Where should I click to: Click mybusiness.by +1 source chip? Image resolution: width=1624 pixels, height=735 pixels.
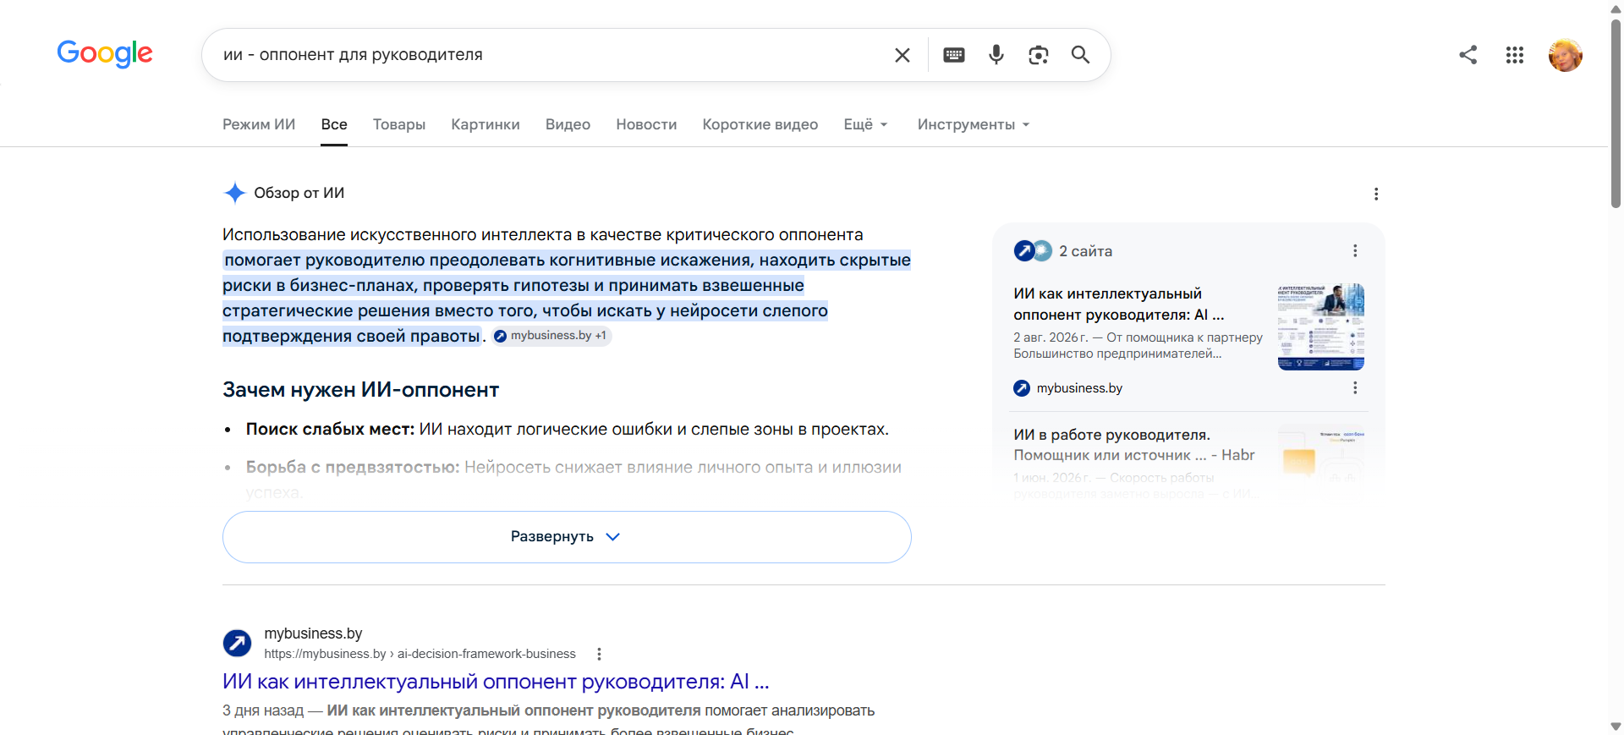tap(551, 336)
